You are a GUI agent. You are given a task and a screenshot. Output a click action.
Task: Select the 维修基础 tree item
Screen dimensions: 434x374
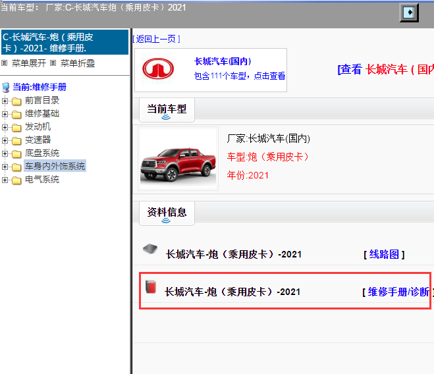pyautogui.click(x=42, y=113)
